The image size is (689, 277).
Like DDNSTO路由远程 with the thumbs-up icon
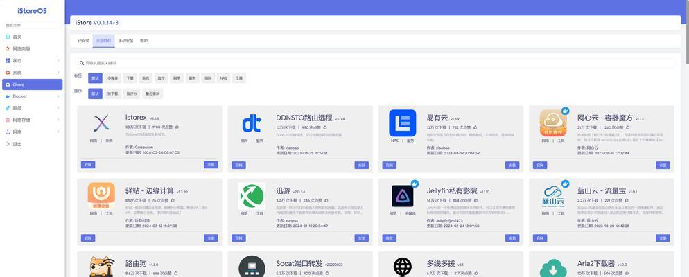pos(326,127)
